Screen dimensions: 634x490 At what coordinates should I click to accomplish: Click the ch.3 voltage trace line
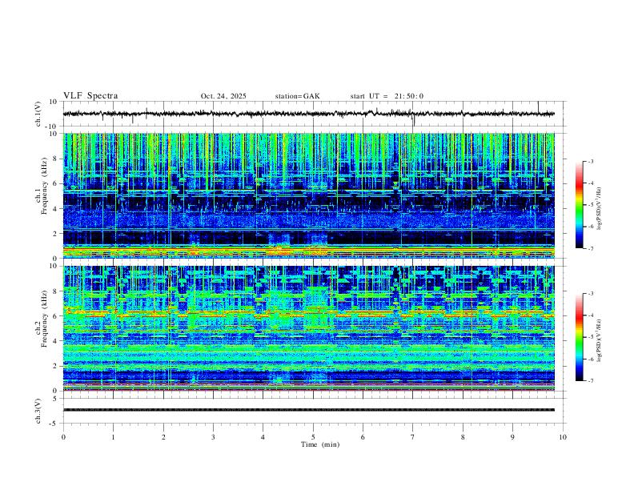coord(309,410)
